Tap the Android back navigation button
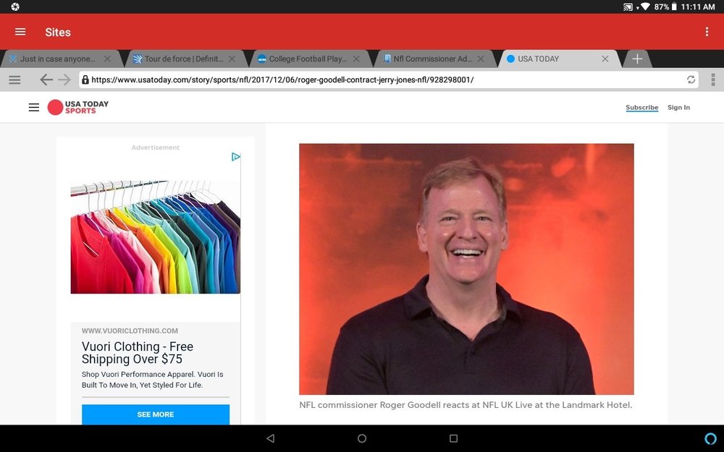Viewport: 724px width, 452px height. (x=271, y=438)
